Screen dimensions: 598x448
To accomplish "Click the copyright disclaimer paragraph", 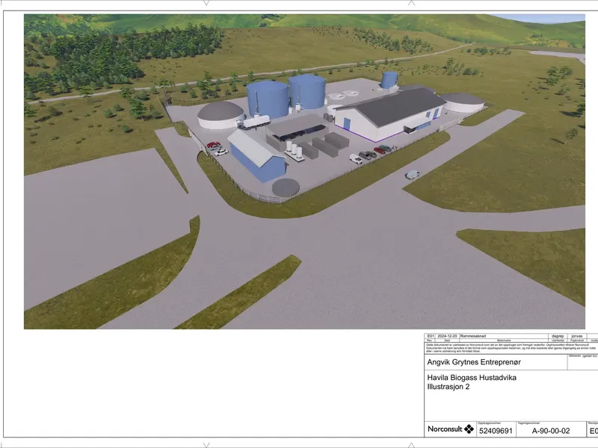I will coord(511,348).
